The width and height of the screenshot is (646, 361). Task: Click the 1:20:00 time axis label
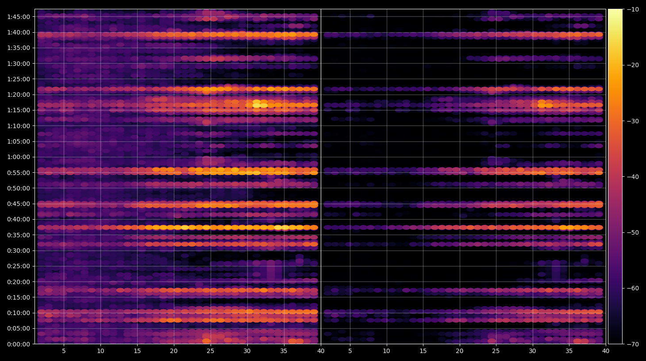tap(19, 95)
